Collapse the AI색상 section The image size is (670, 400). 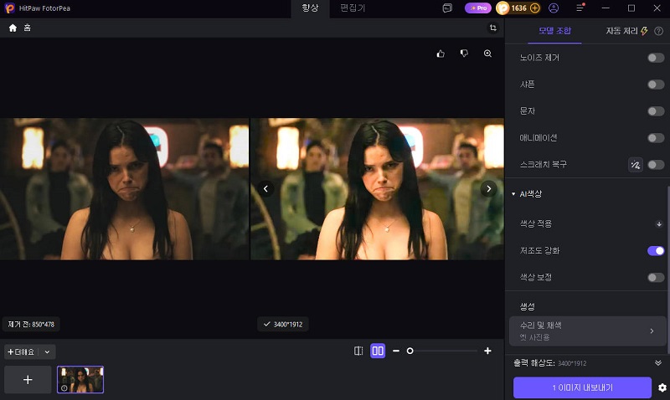513,194
